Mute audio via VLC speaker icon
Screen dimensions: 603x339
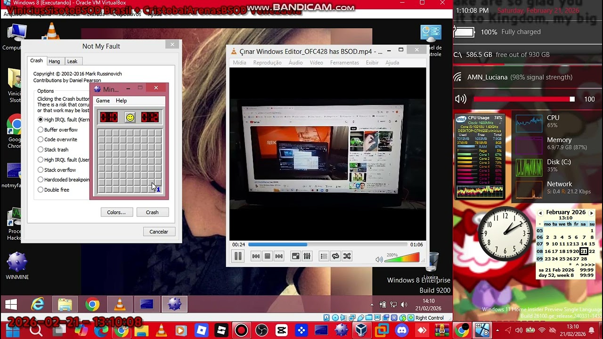point(379,259)
